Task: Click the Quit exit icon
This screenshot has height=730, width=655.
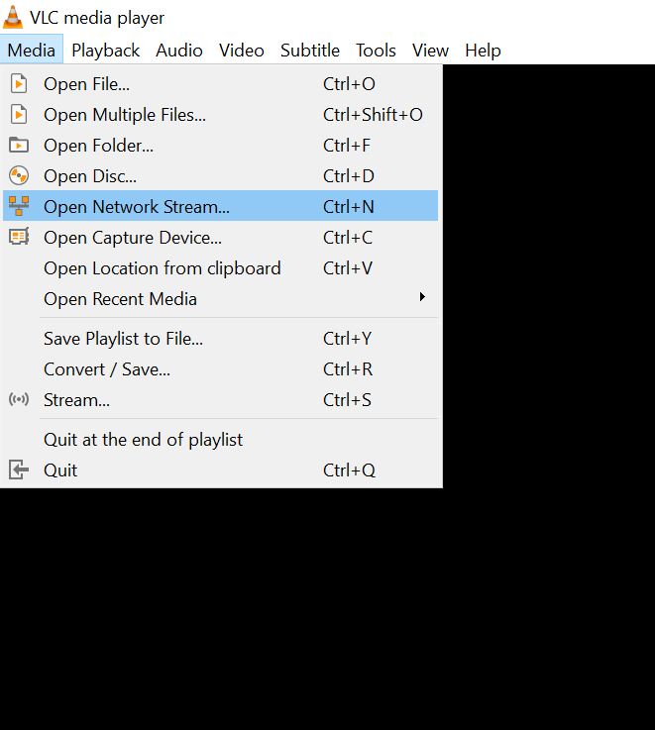Action: click(18, 469)
